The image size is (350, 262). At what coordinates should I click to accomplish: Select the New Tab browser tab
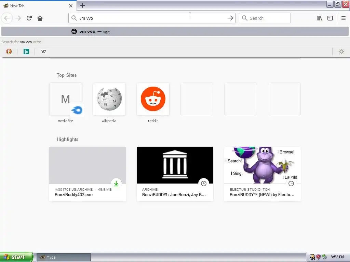[x=38, y=6]
